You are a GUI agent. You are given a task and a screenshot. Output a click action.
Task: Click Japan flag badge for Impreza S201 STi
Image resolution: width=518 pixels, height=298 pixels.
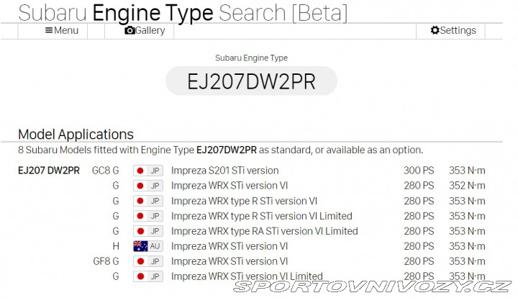click(x=148, y=171)
